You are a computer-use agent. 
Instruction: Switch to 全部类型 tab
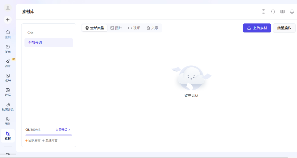coord(95,28)
